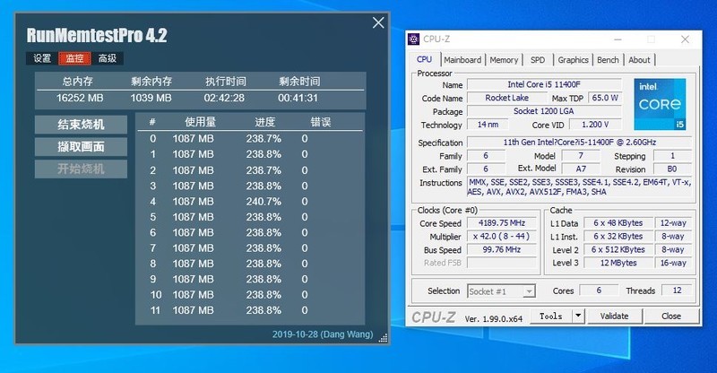This screenshot has width=717, height=373.
Task: Open the Bench tab
Action: (x=608, y=60)
